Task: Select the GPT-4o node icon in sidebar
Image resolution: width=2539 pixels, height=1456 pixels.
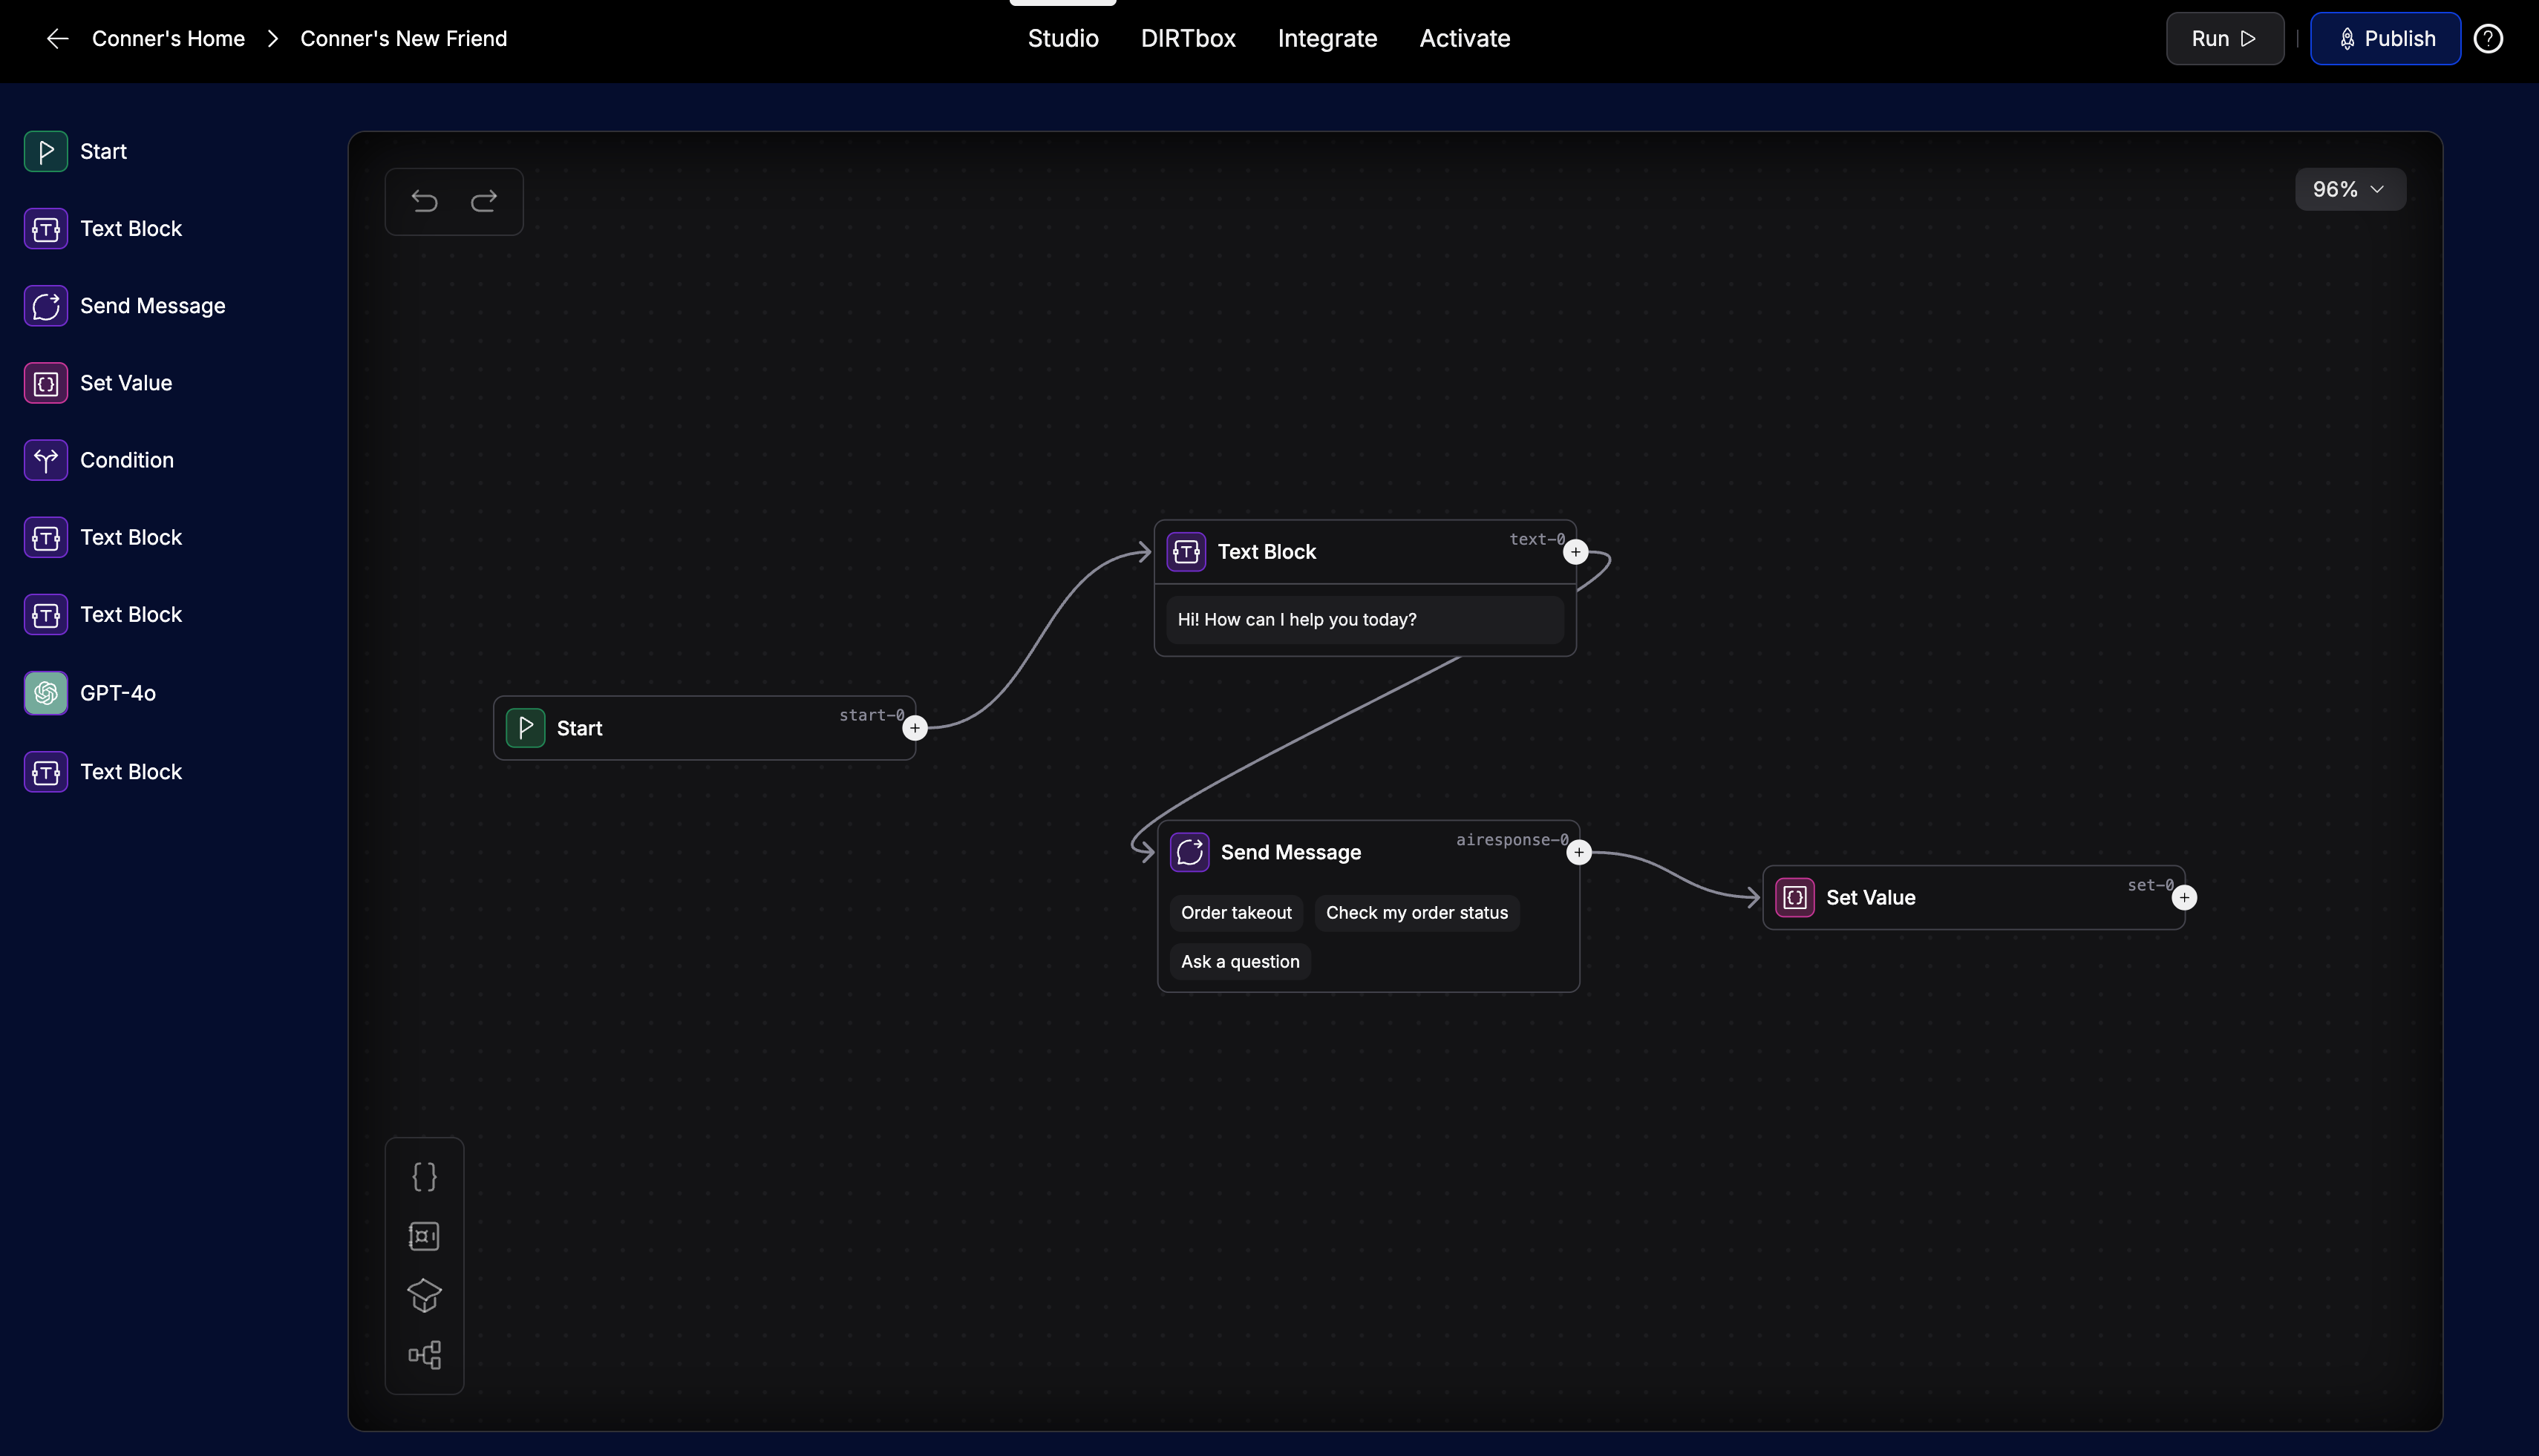Action: point(46,693)
